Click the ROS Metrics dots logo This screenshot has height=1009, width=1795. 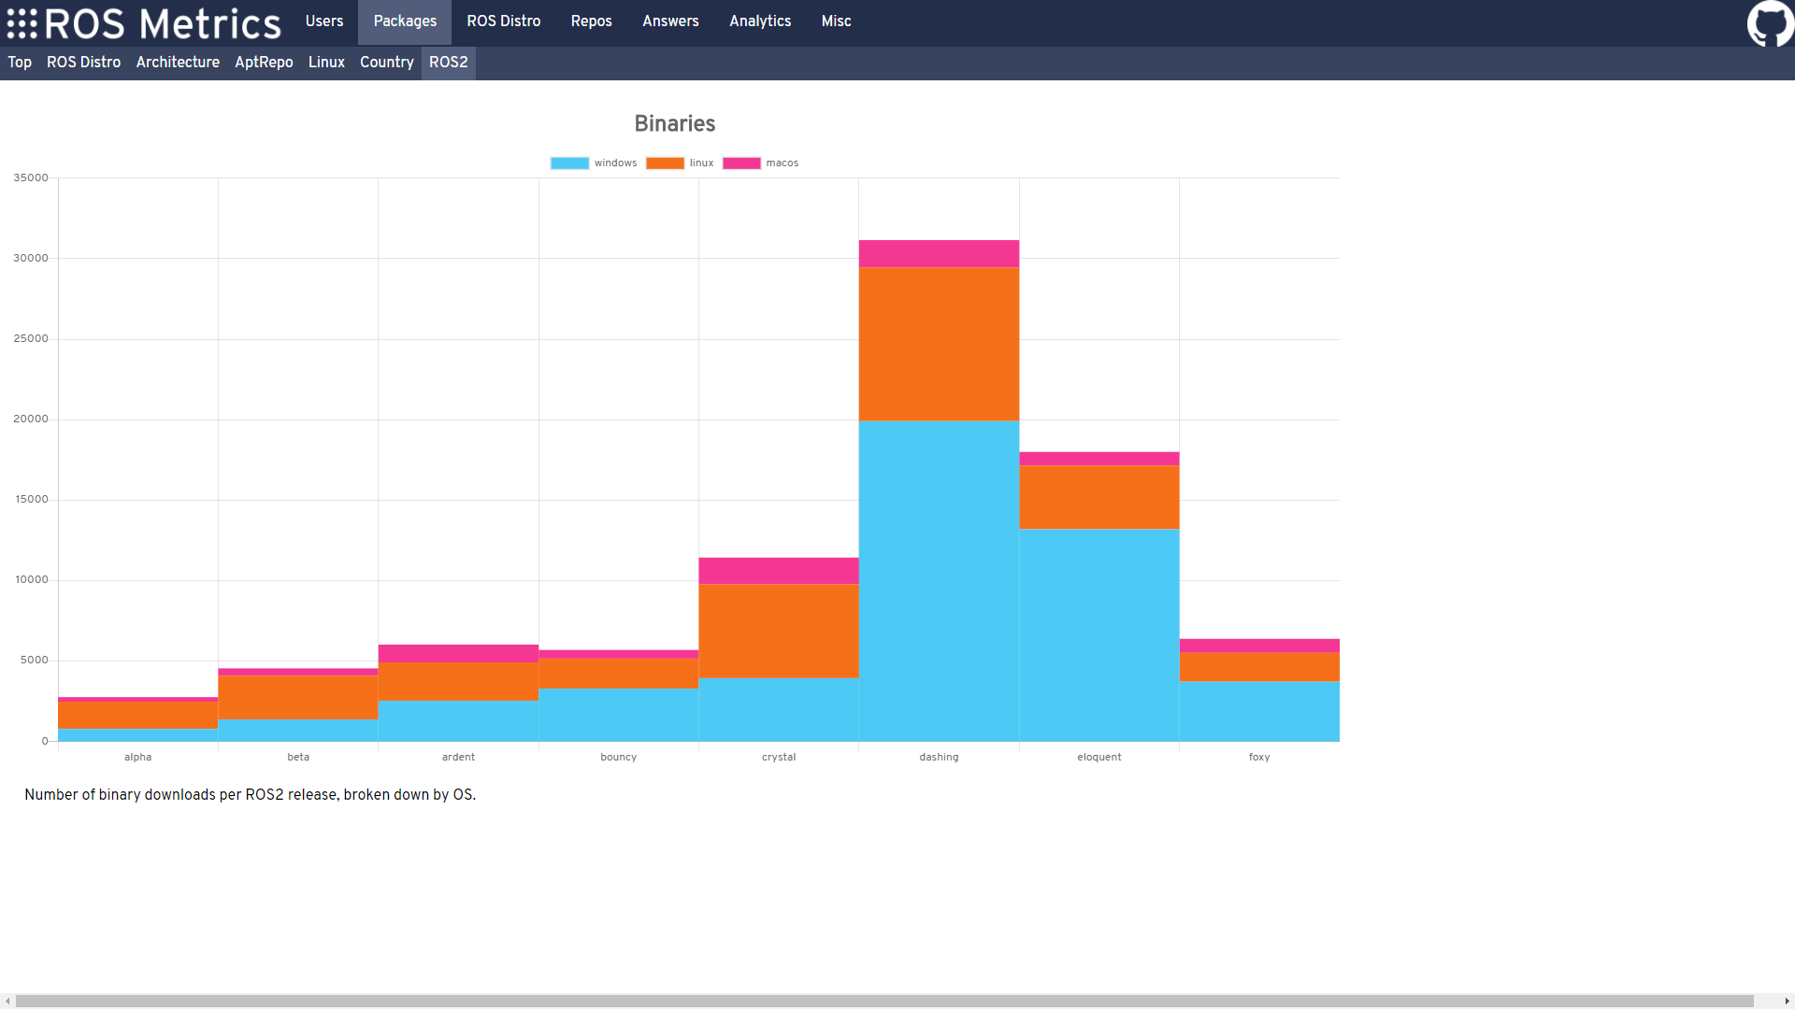(22, 24)
